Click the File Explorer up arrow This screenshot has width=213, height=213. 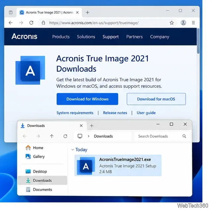52,136
